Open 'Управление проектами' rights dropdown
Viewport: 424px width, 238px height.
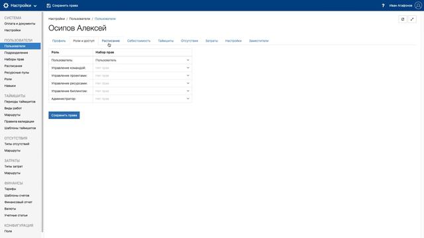142,75
